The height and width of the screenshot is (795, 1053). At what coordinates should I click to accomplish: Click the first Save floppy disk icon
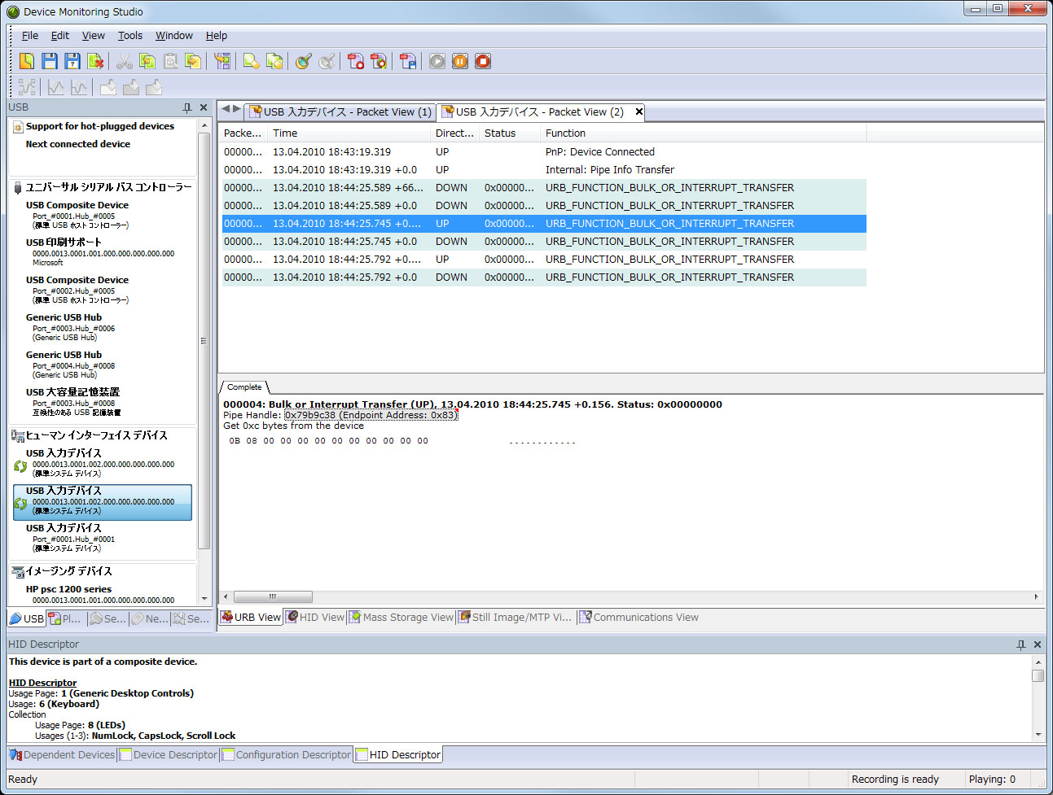(x=50, y=61)
